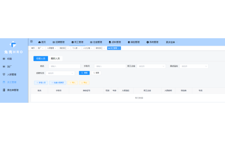Click the 入职岗位 column header
The height and width of the screenshot is (141, 225).
(x=126, y=91)
